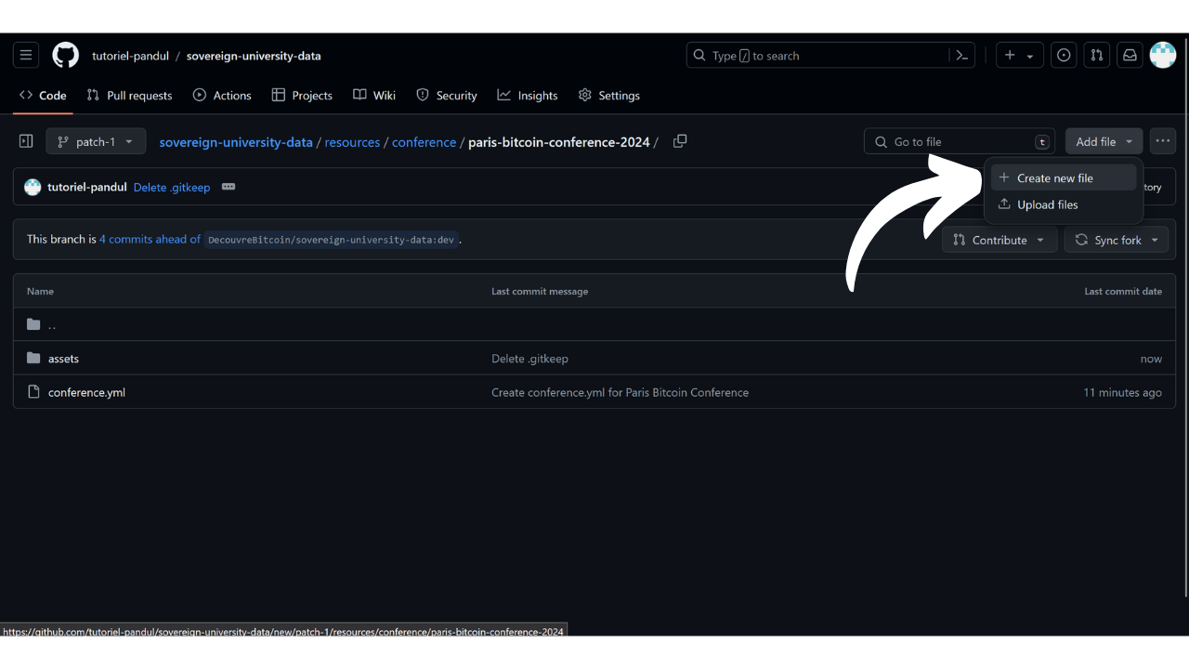Open the 4 commits ahead of link

tap(150, 239)
